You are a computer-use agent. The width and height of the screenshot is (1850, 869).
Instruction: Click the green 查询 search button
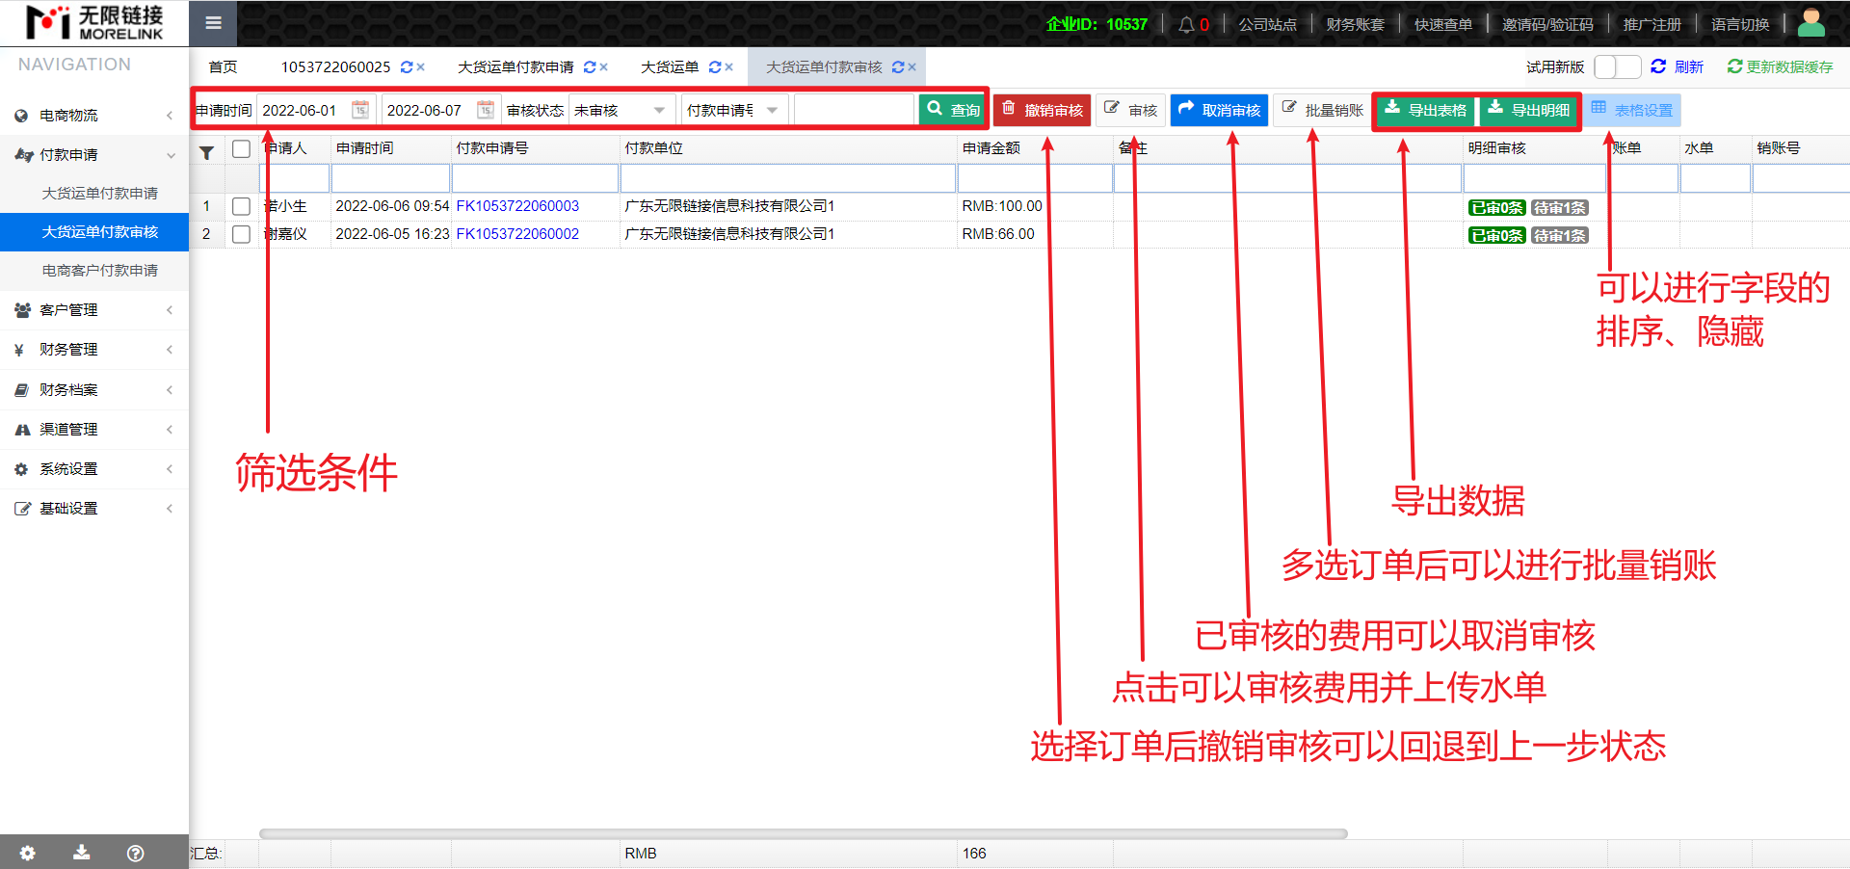(x=953, y=110)
